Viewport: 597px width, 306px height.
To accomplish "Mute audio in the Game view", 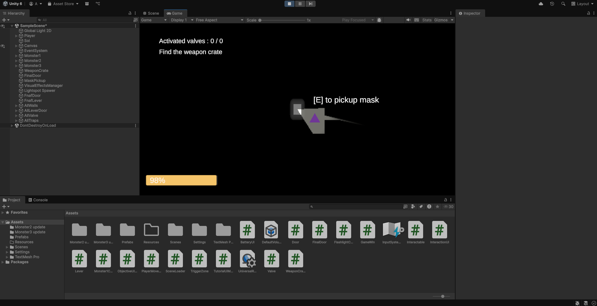I will [408, 20].
